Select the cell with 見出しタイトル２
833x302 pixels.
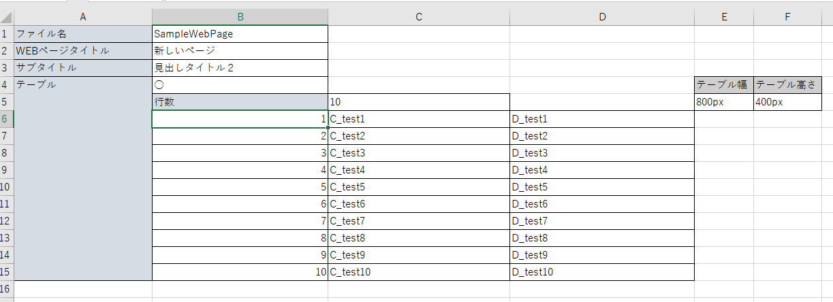(x=240, y=68)
